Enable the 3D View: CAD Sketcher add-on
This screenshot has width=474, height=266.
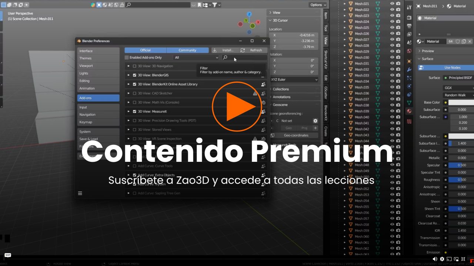[x=134, y=93]
